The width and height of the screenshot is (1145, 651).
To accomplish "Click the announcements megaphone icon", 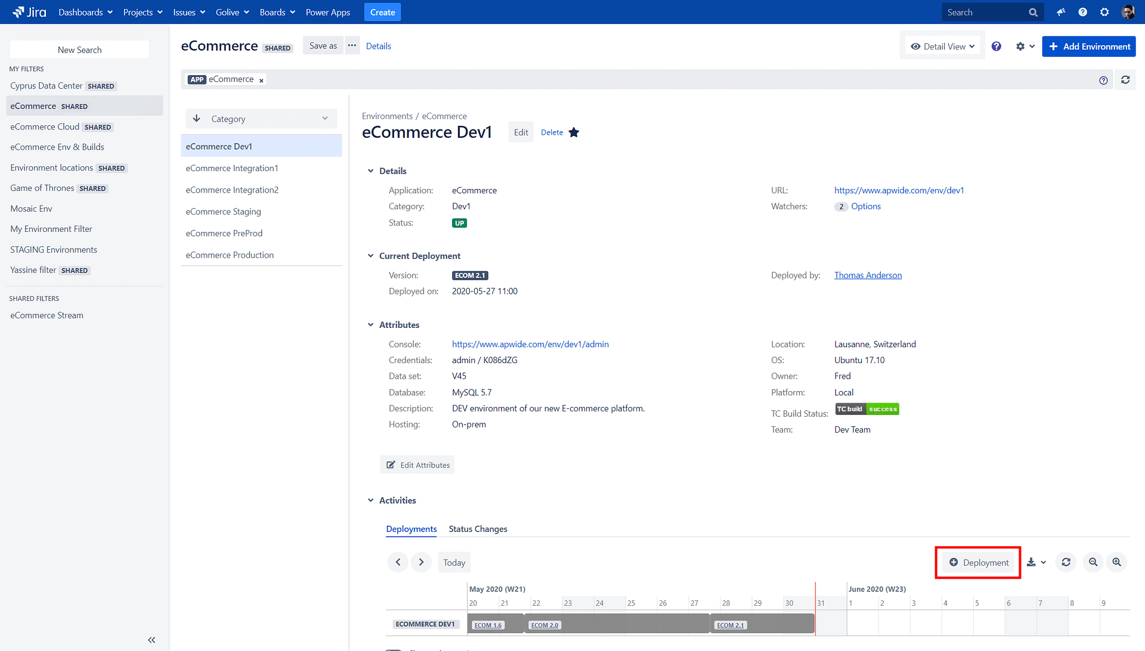I will click(x=1060, y=12).
